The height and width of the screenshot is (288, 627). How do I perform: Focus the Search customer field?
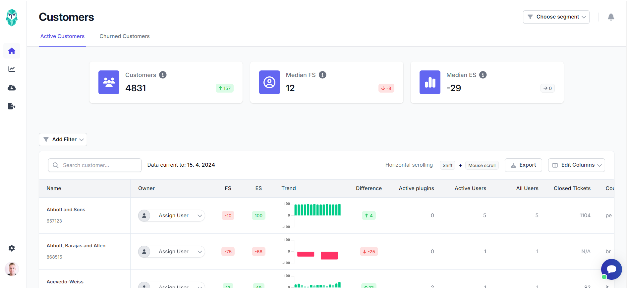(x=95, y=165)
